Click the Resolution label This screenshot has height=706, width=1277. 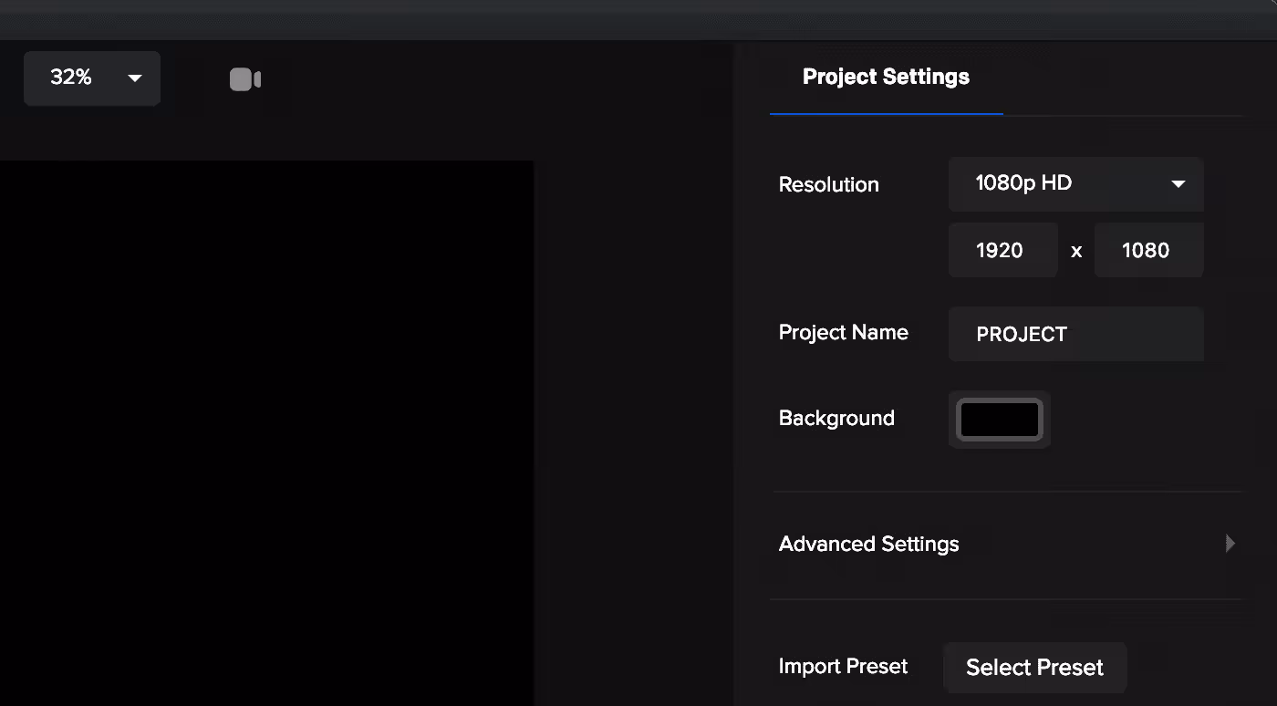click(x=828, y=185)
